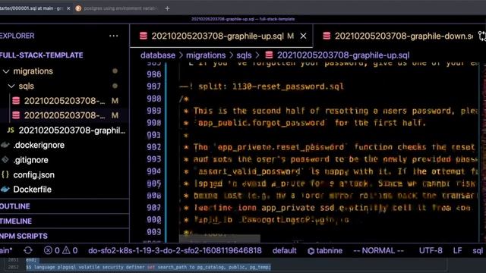486x273 pixels.
Task: Expand the NPM SCRIPTS section
Action: 24,236
